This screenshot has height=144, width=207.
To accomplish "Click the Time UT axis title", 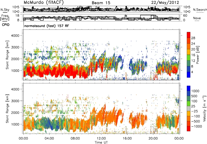I will (101, 142).
